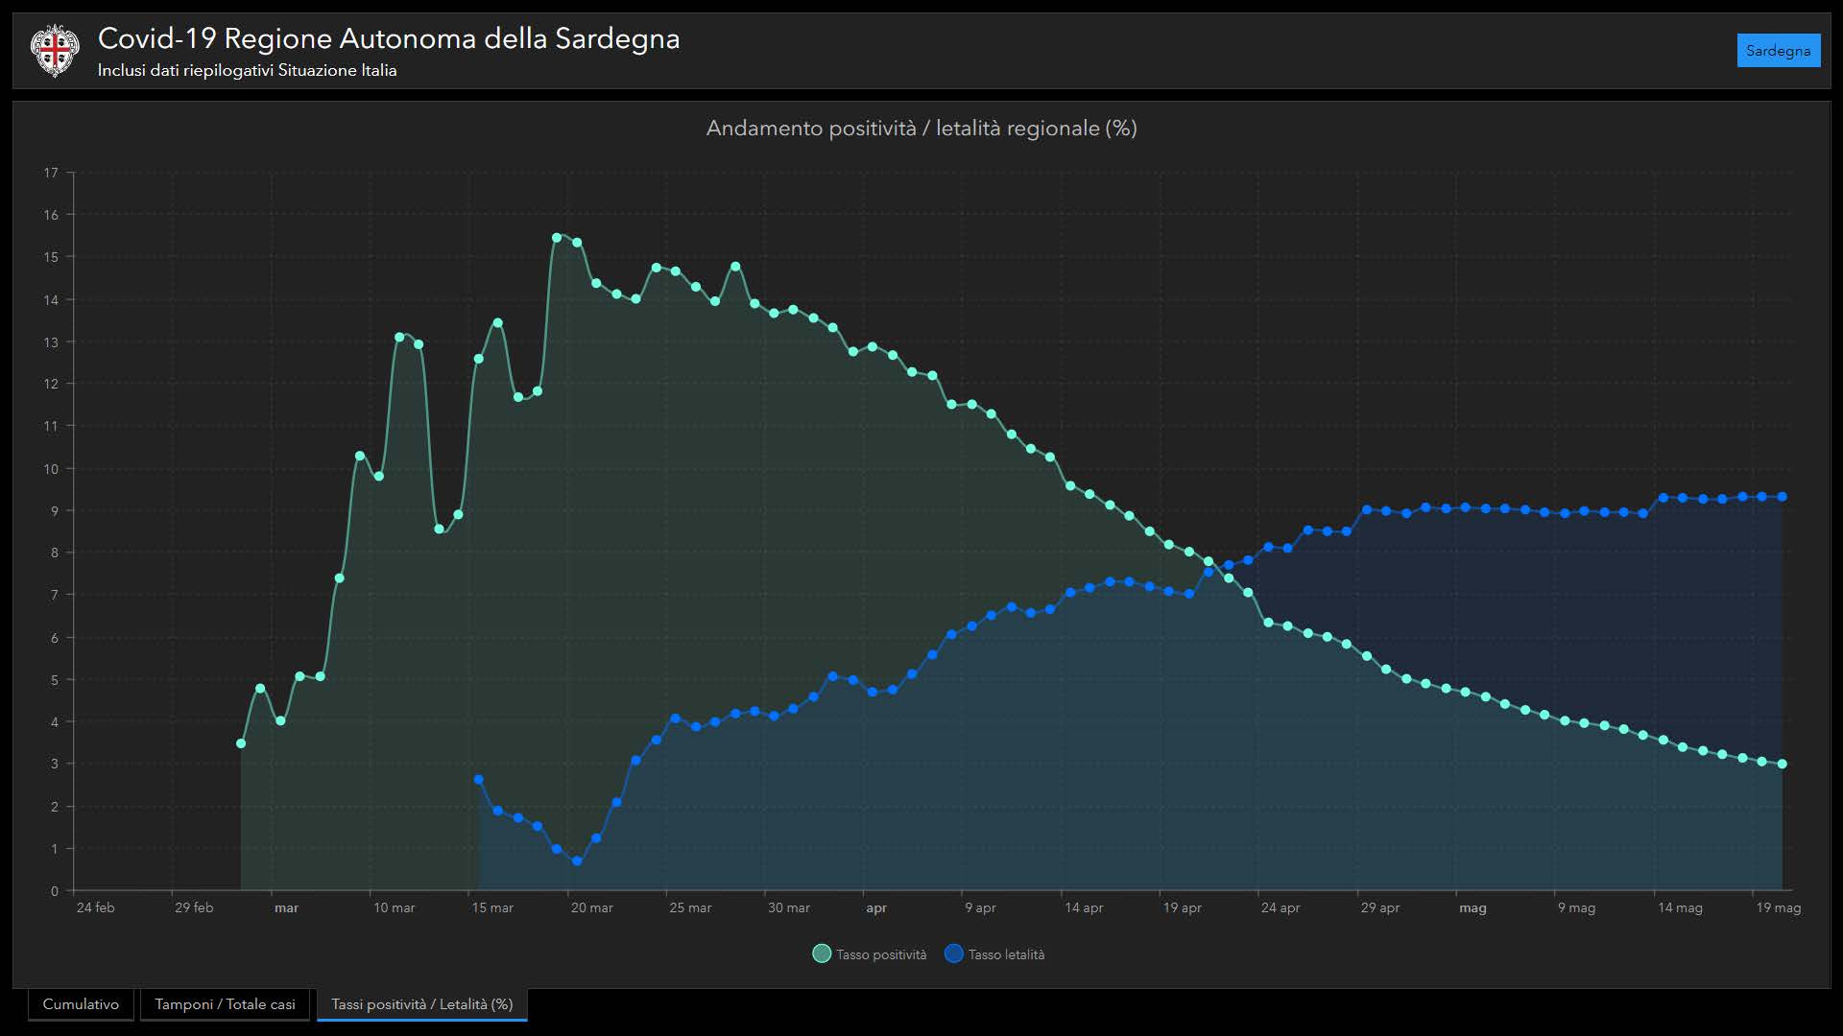Toggle Tasso positività series in the legend
The height and width of the screenshot is (1036, 1843).
coord(880,954)
